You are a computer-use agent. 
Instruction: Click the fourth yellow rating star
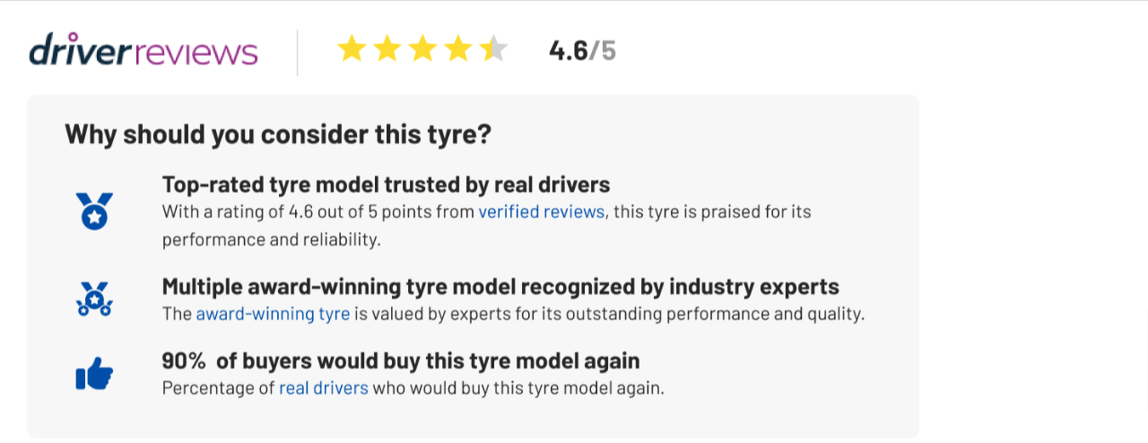457,50
